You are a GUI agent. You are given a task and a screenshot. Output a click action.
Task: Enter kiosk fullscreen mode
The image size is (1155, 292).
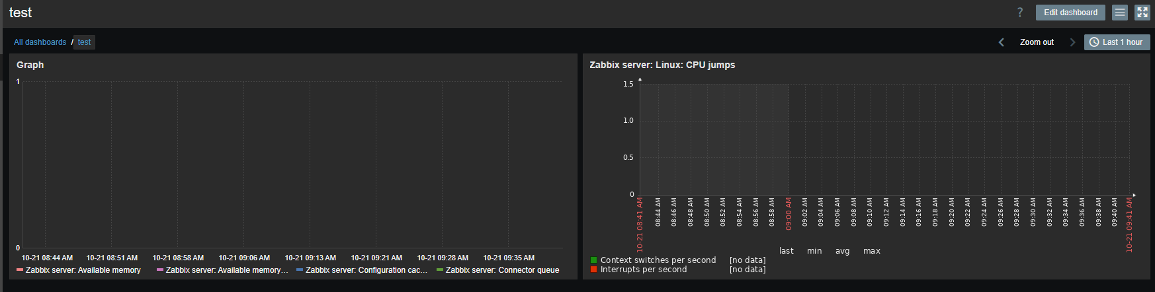click(x=1142, y=13)
